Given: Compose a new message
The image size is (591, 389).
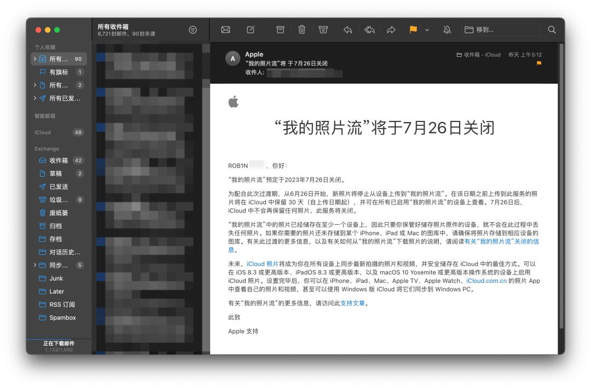Looking at the screenshot, I should click(x=251, y=30).
